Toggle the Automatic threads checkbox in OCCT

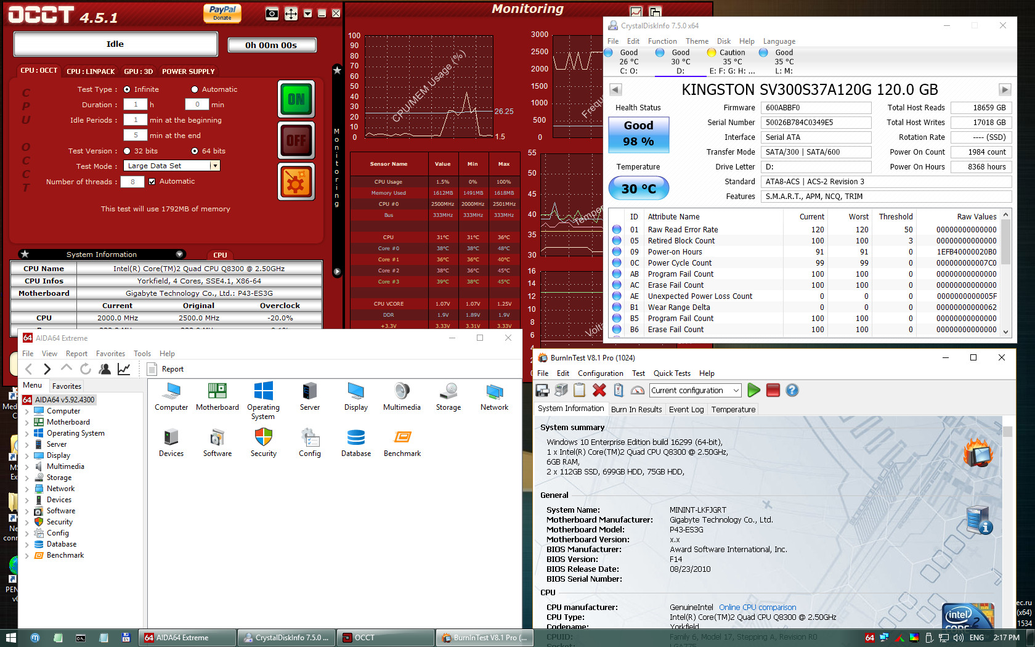pos(152,182)
